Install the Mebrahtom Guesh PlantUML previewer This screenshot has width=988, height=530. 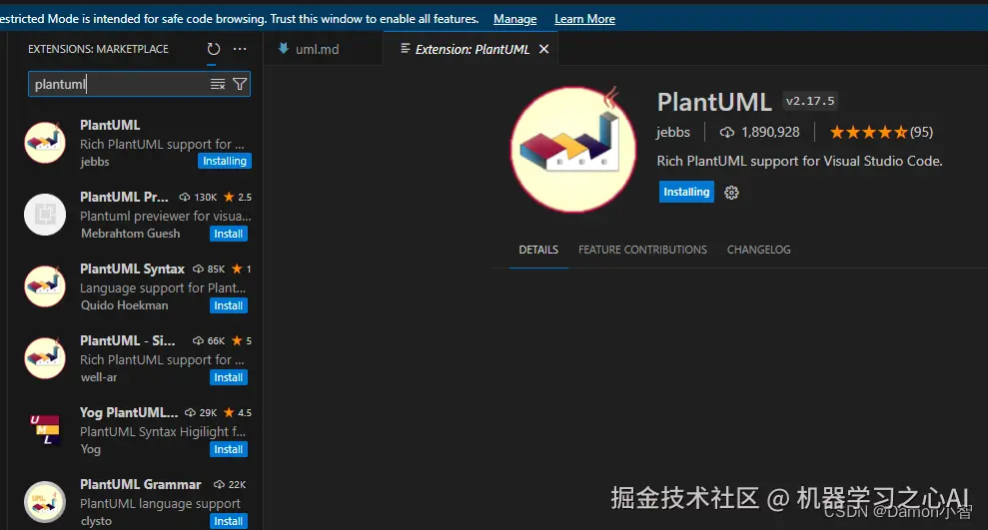(x=228, y=234)
